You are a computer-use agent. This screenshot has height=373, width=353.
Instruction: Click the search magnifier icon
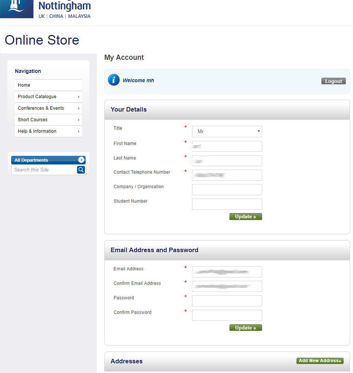(x=81, y=170)
